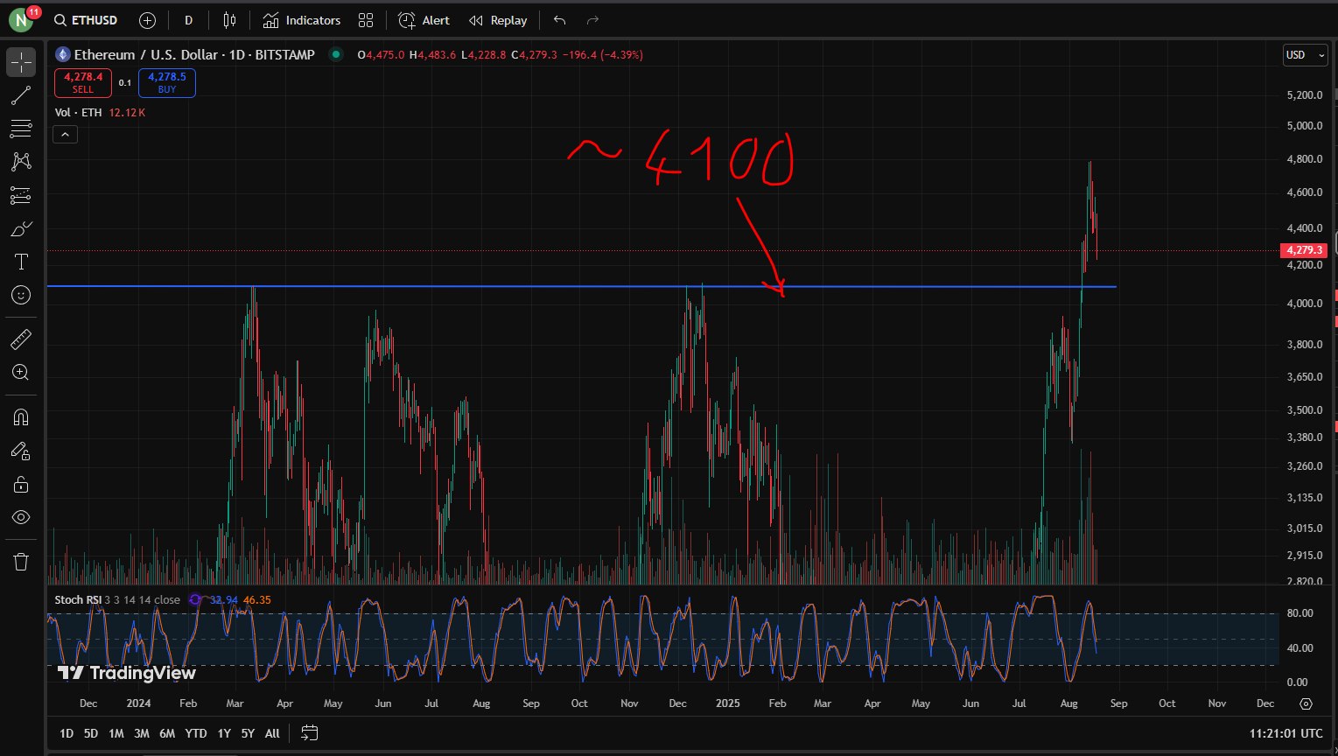Open the indicator templates grid menu
1338x756 pixels.
click(366, 20)
